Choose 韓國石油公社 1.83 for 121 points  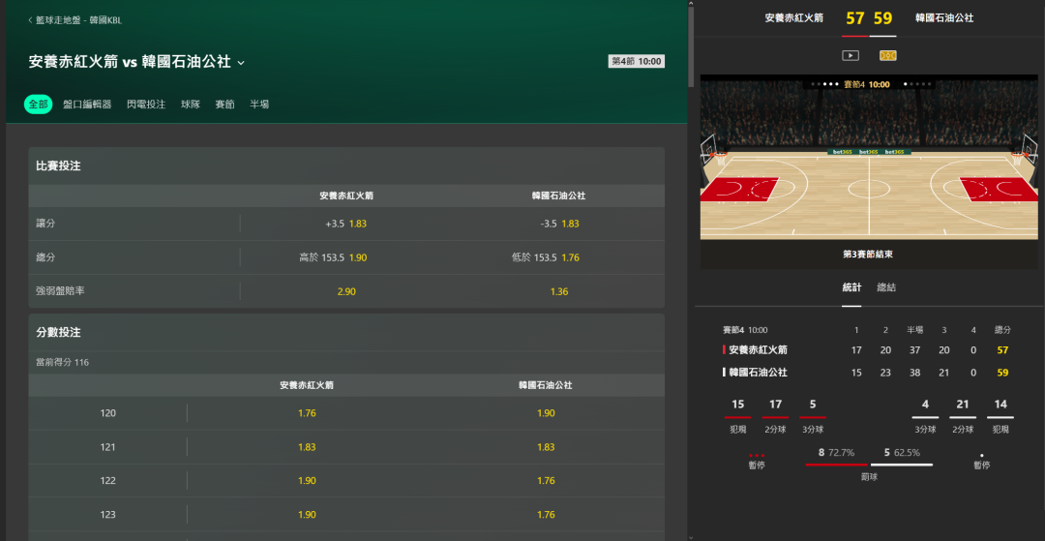(x=546, y=447)
